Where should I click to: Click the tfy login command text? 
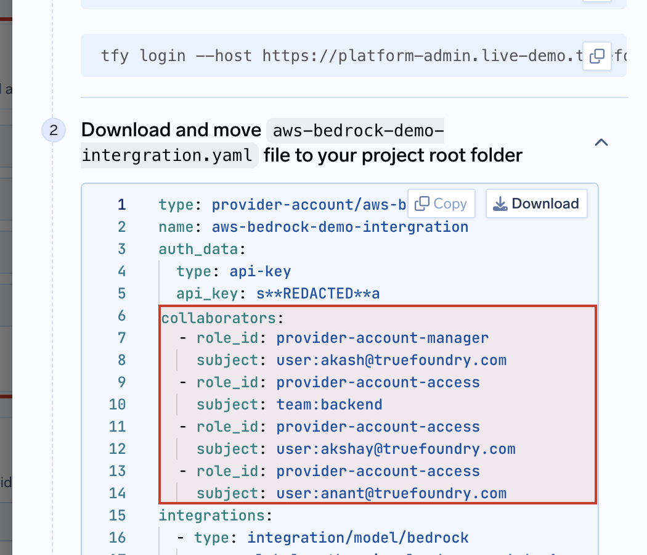pyautogui.click(x=341, y=55)
